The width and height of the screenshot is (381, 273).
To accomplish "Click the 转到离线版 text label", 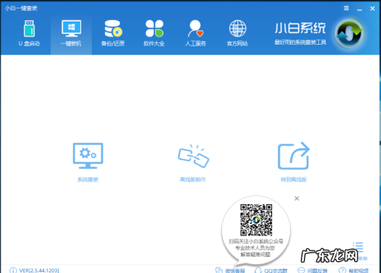I will (x=294, y=180).
